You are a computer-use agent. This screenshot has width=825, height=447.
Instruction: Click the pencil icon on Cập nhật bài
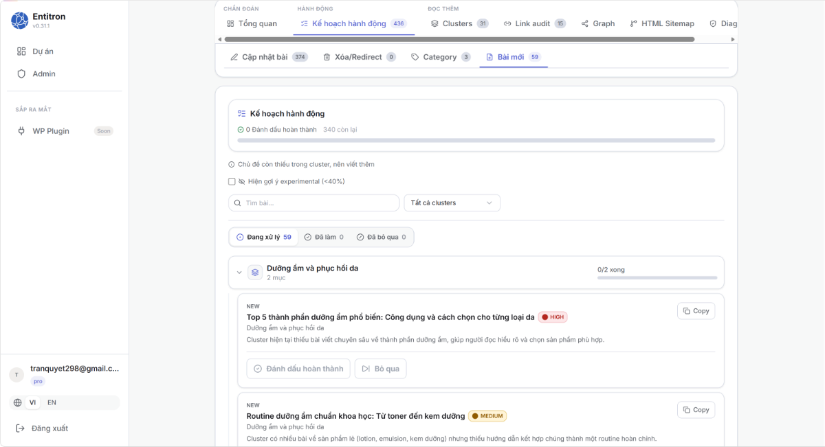click(234, 57)
